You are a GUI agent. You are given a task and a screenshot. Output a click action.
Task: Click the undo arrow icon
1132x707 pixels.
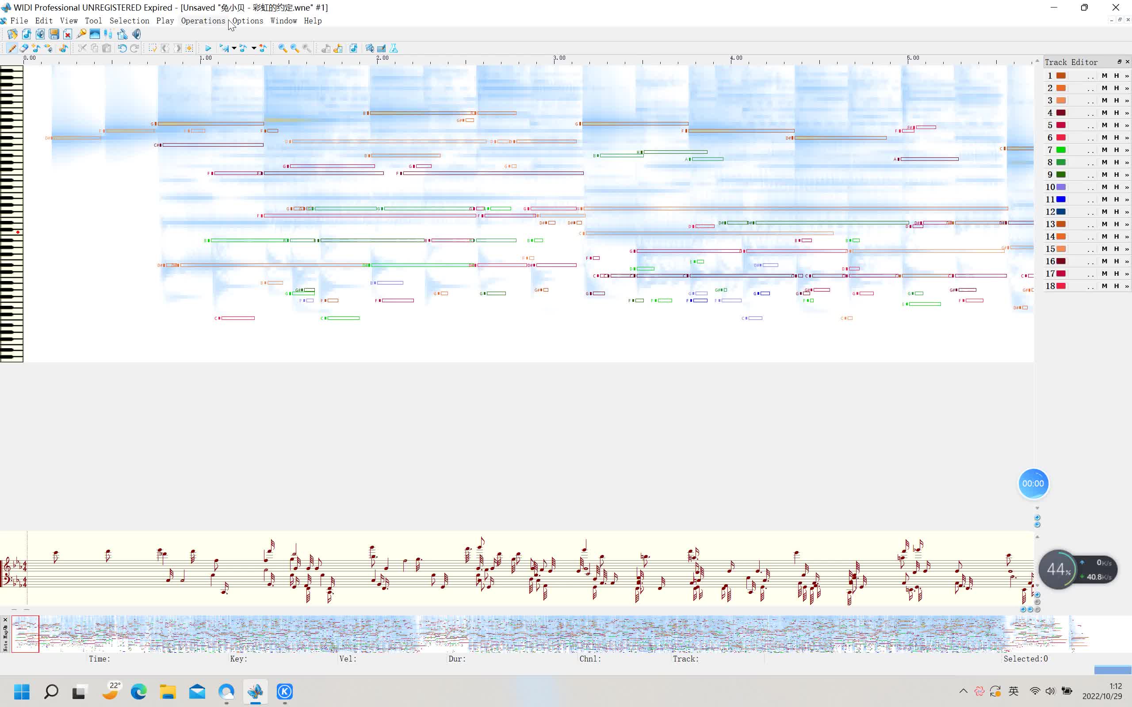point(122,48)
